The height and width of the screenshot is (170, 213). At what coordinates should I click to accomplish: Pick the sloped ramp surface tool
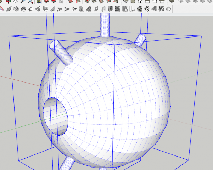52,9
